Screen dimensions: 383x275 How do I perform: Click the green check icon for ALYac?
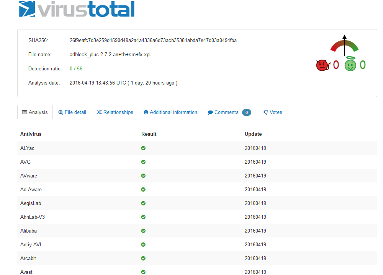tap(143, 148)
